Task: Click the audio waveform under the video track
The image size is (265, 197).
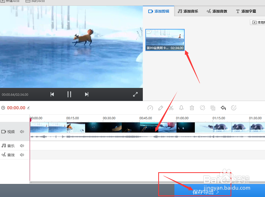Action: coord(148,137)
